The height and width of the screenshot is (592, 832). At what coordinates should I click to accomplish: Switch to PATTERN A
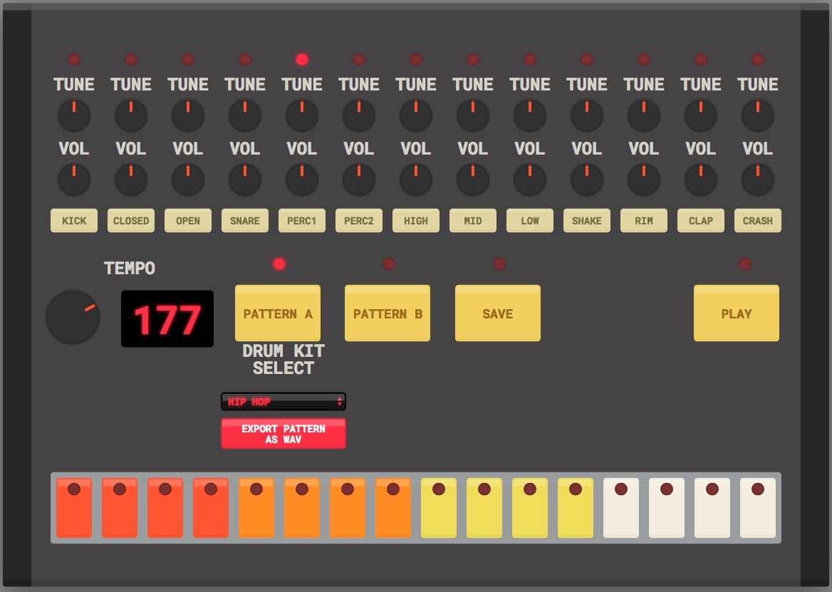point(278,313)
